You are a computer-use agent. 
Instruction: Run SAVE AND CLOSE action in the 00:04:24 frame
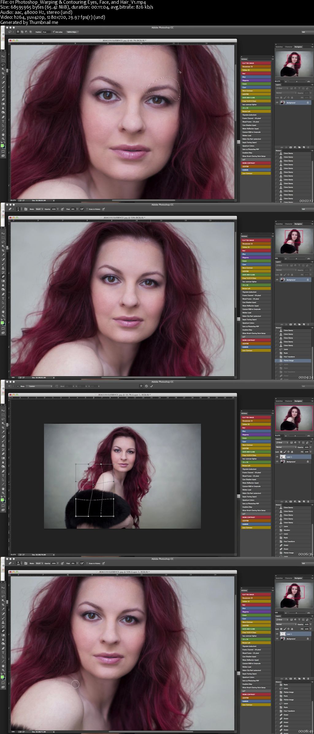(256, 275)
